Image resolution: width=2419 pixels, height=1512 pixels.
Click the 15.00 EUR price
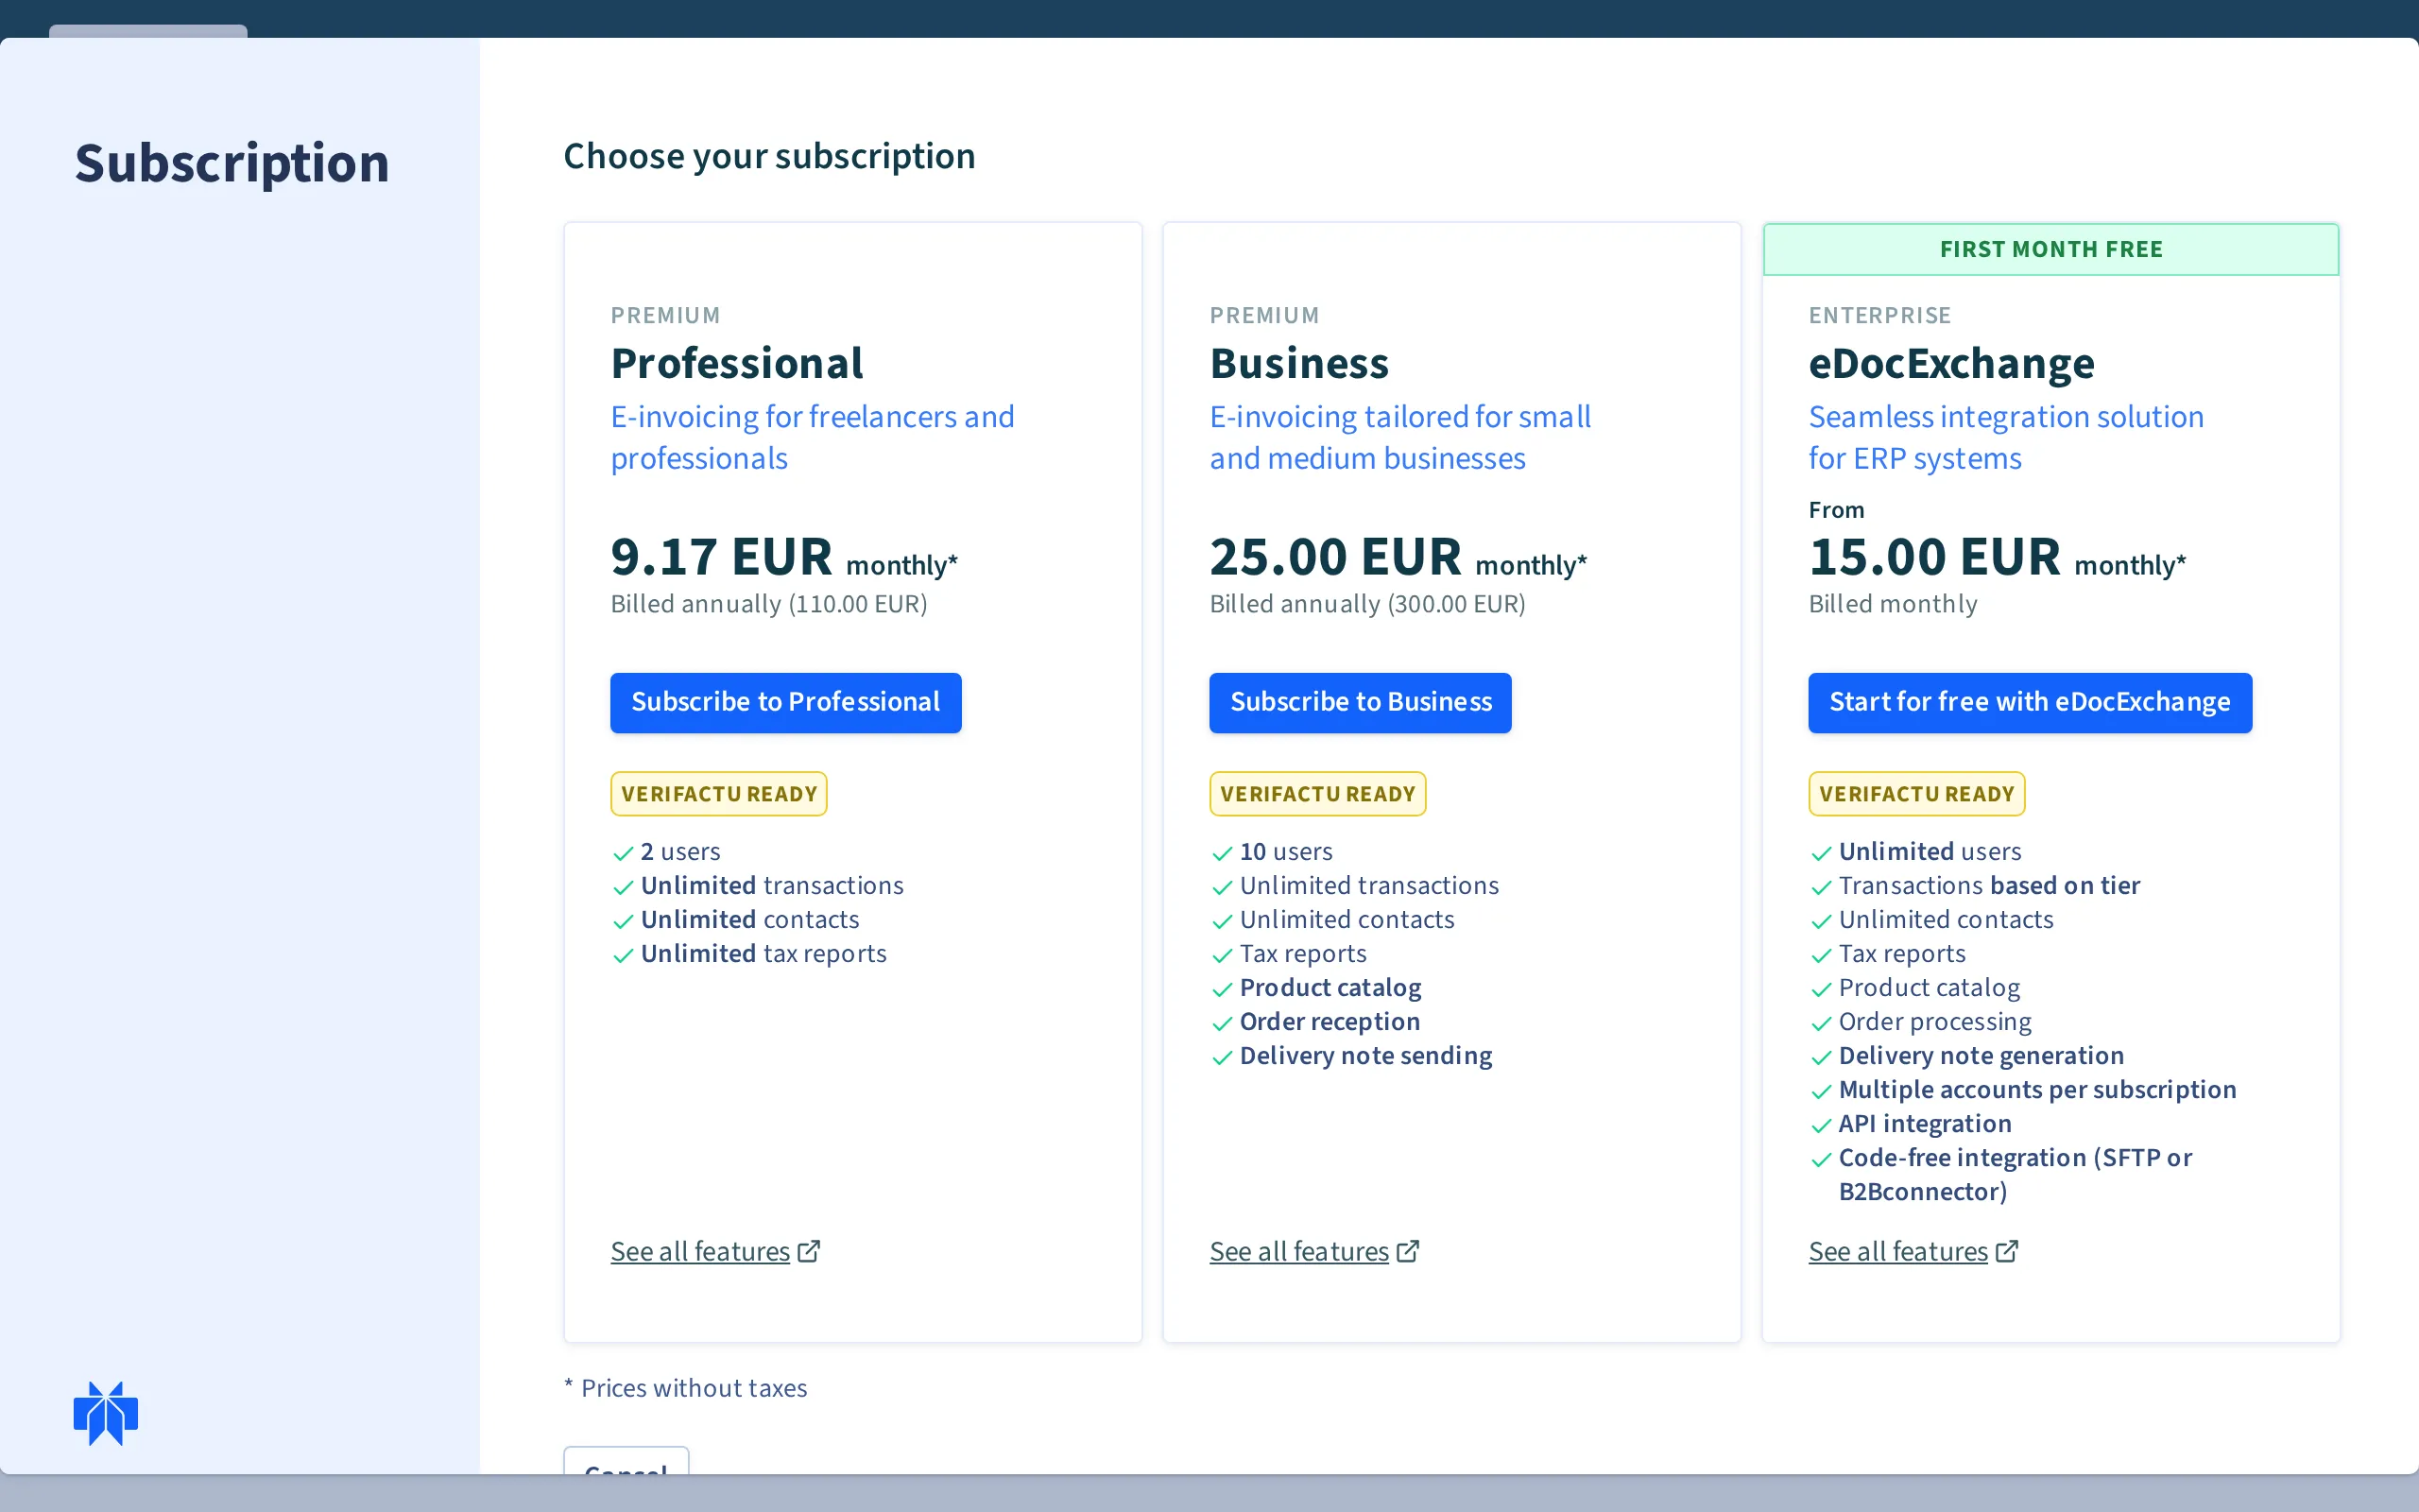pos(1934,557)
